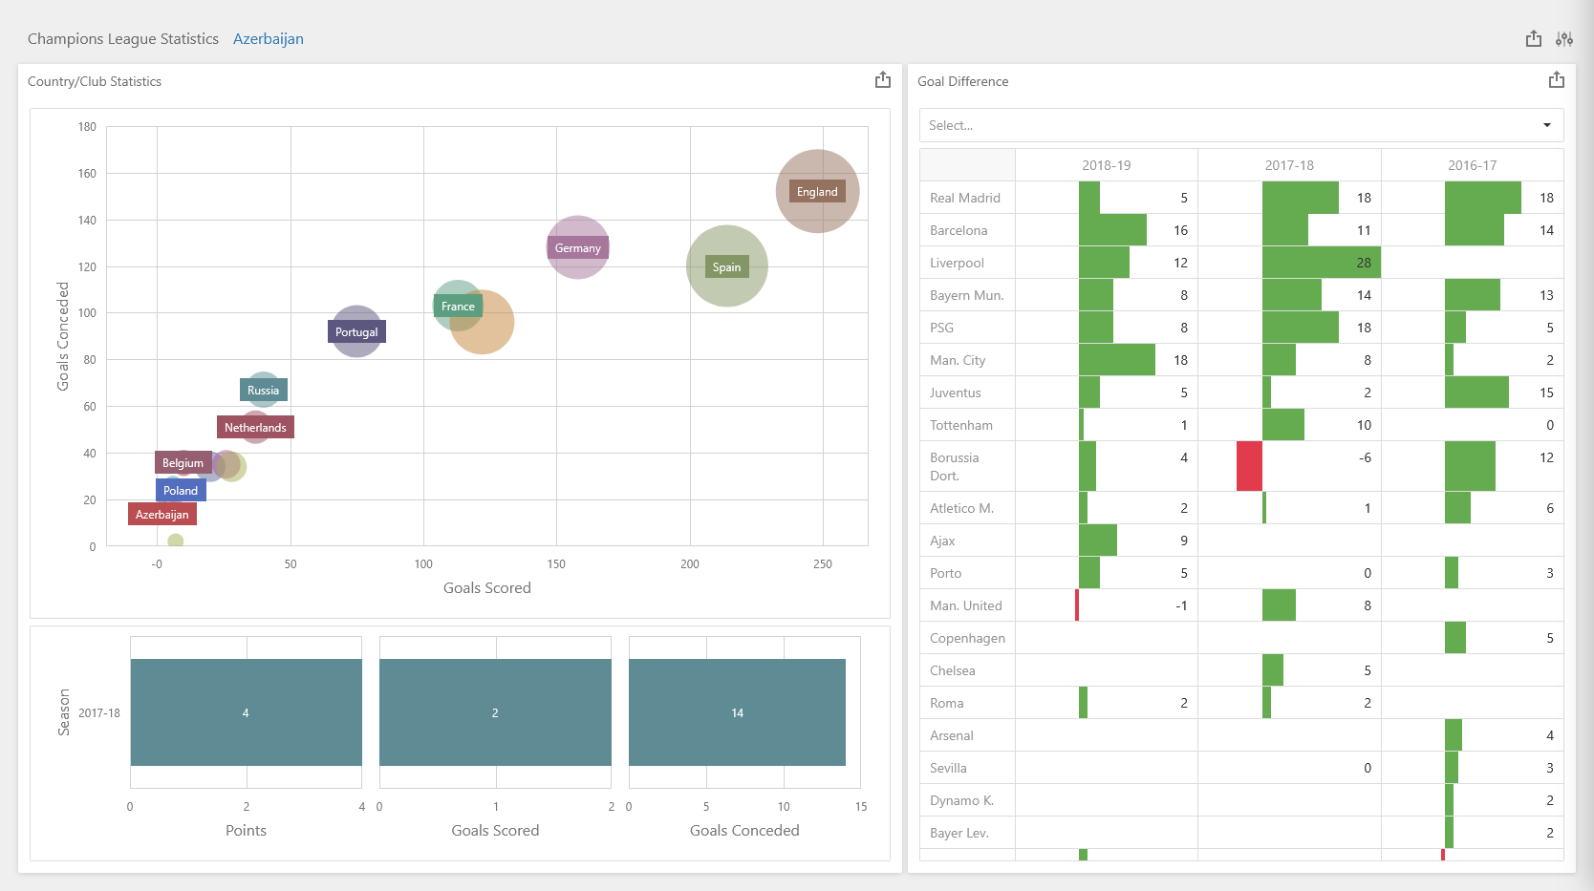Select the England bubble label

(817, 192)
